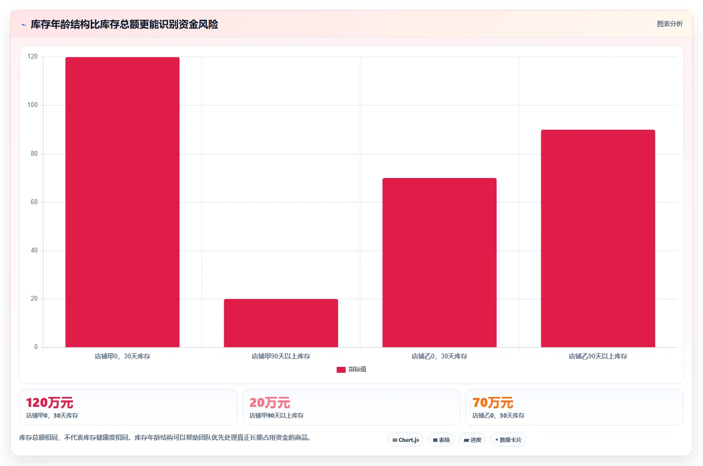
Task: Select the Chart.js tag chip
Action: pyautogui.click(x=406, y=440)
